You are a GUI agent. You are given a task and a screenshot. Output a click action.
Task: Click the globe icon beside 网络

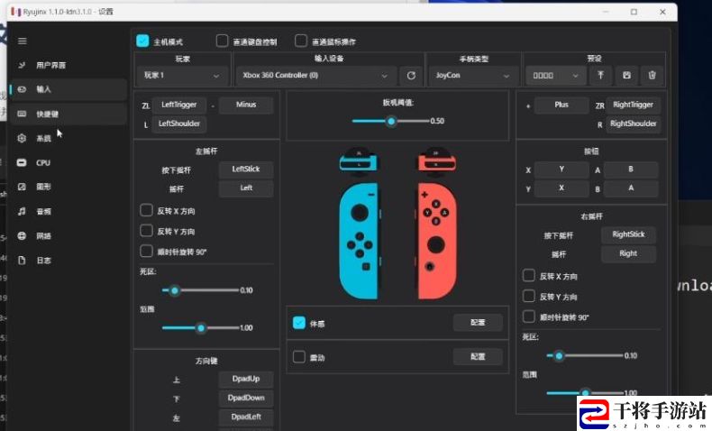pos(22,235)
